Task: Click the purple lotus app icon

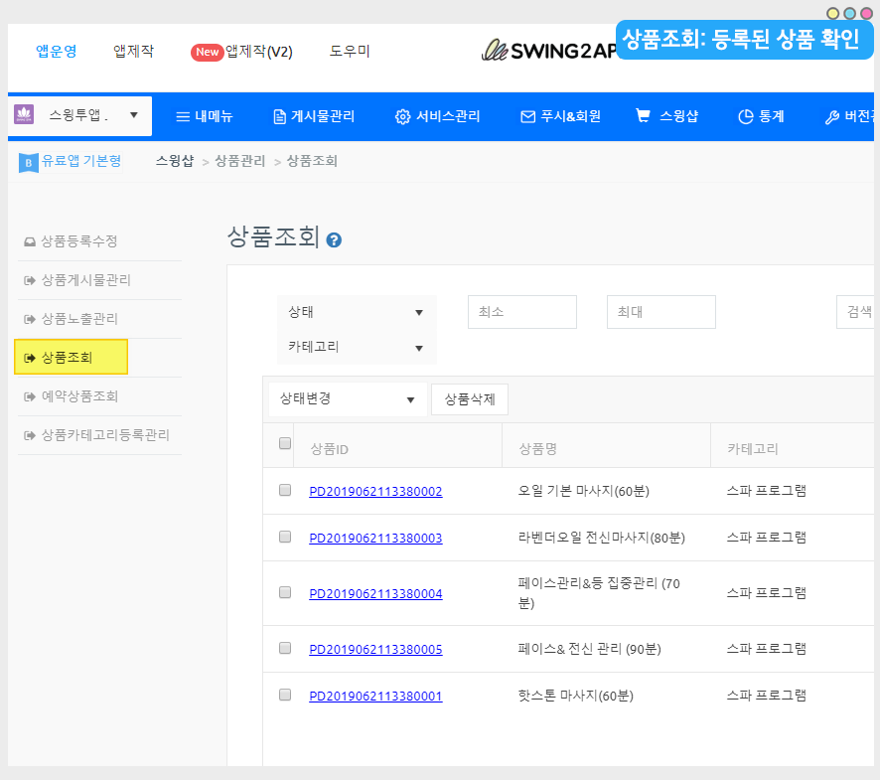Action: click(24, 115)
